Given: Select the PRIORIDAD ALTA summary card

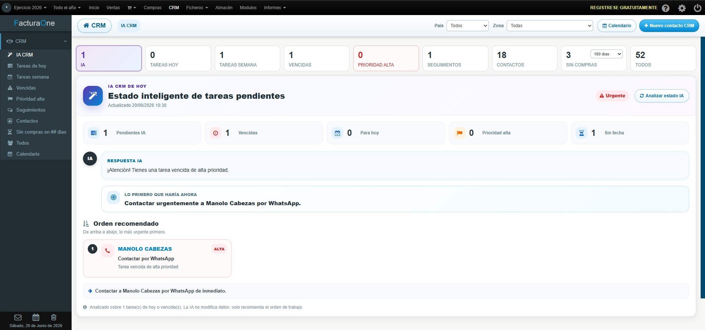Looking at the screenshot, I should (386, 58).
